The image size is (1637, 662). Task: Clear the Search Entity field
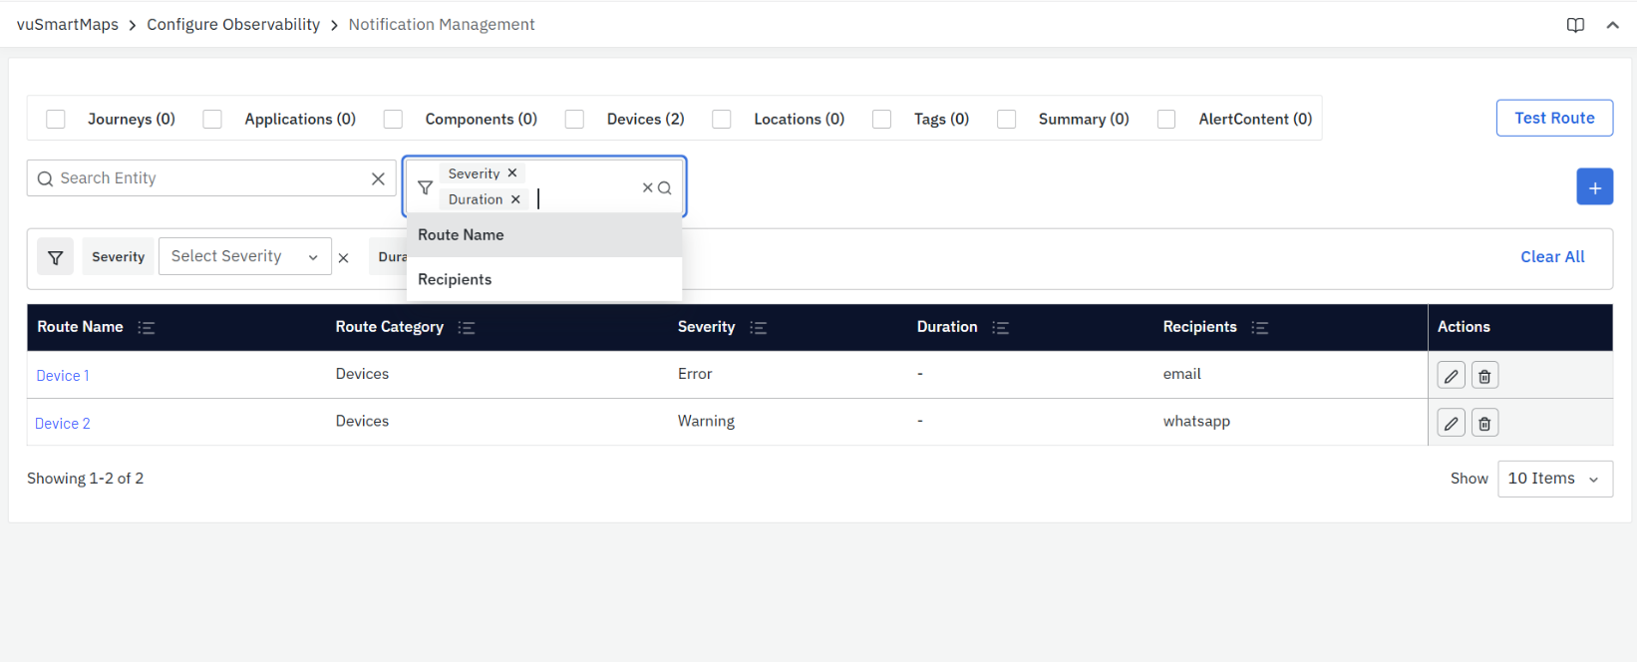coord(378,179)
